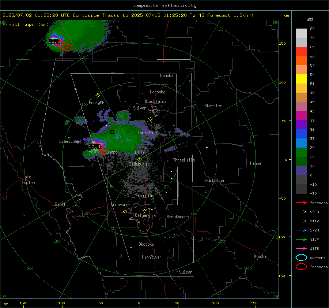Click the Blackfalds town label
The width and height of the screenshot is (329, 308).
155,101
